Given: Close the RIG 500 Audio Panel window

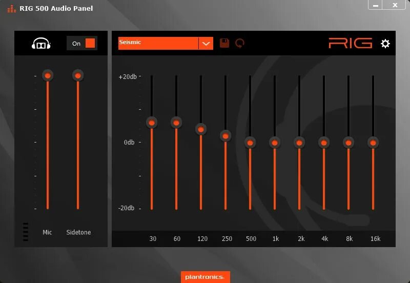Looking at the screenshot, I should 395,5.
